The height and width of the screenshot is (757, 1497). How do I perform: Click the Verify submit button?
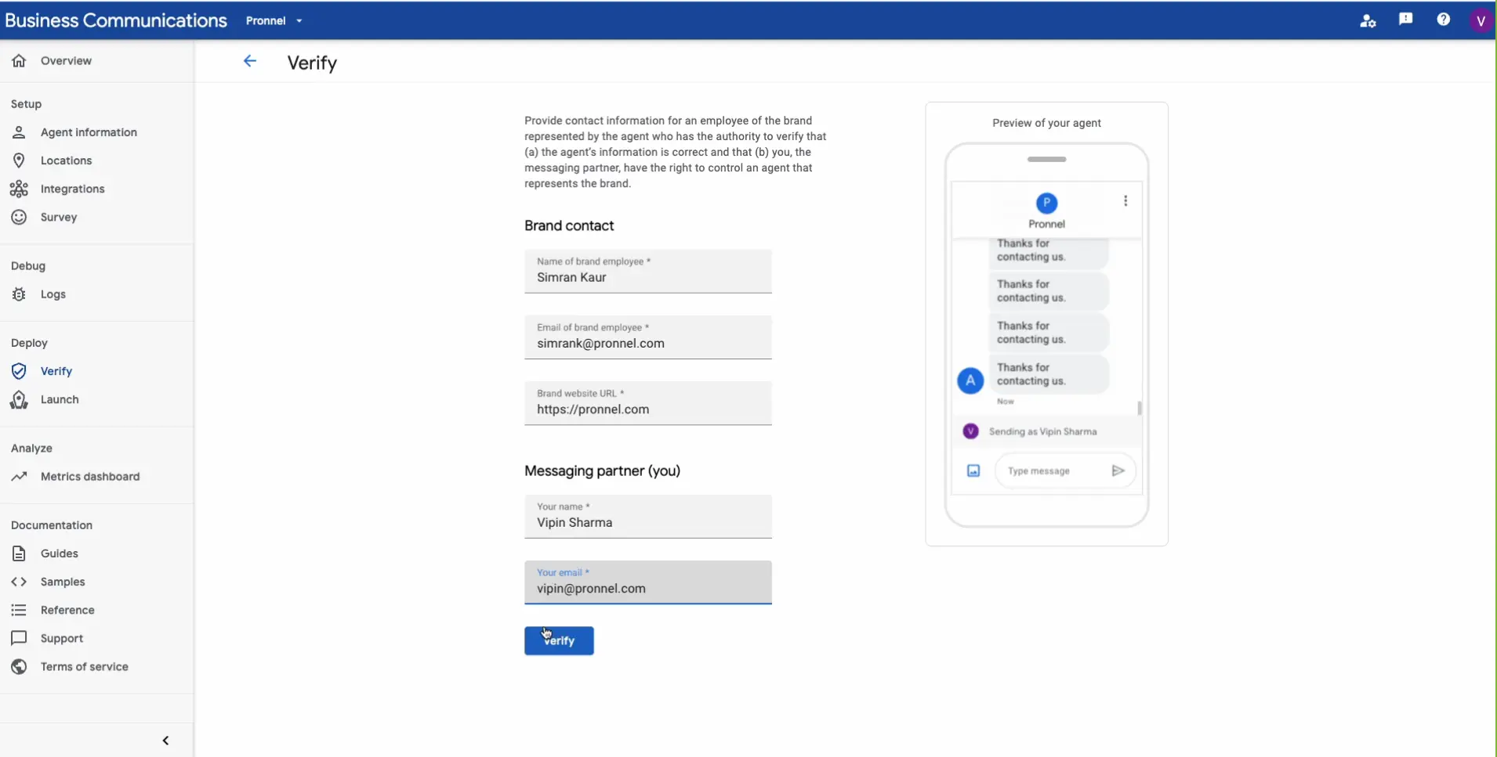(559, 640)
